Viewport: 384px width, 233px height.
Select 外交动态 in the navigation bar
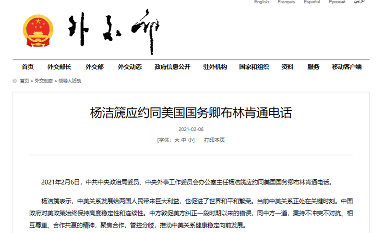pos(130,67)
